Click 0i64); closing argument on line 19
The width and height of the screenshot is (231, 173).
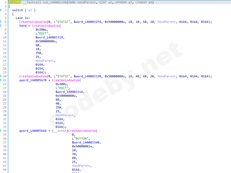(x=41, y=72)
